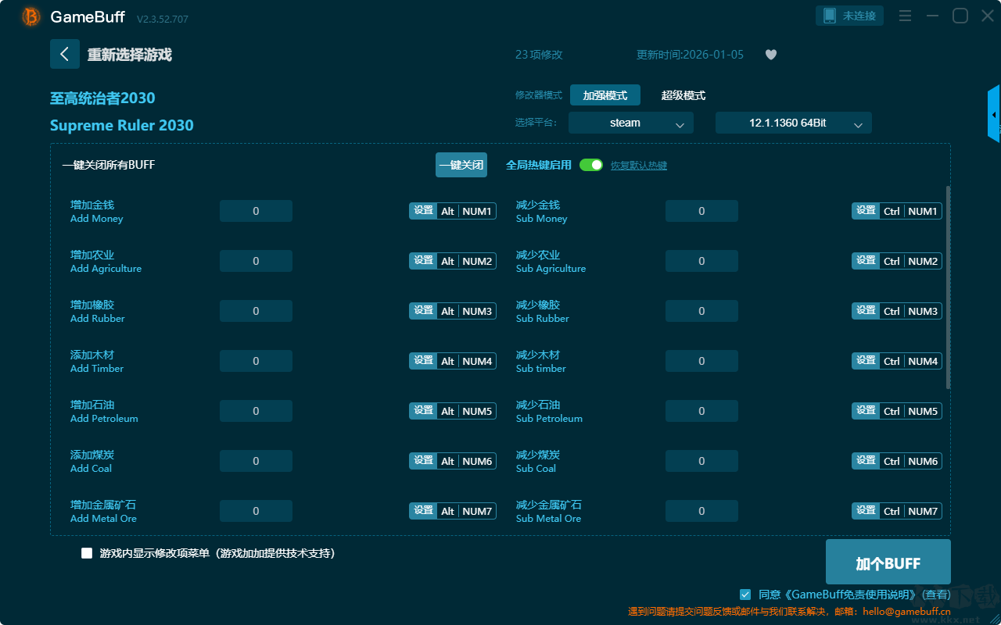Click the Supreme Ruler 2030 title
1001x625 pixels.
pos(122,125)
